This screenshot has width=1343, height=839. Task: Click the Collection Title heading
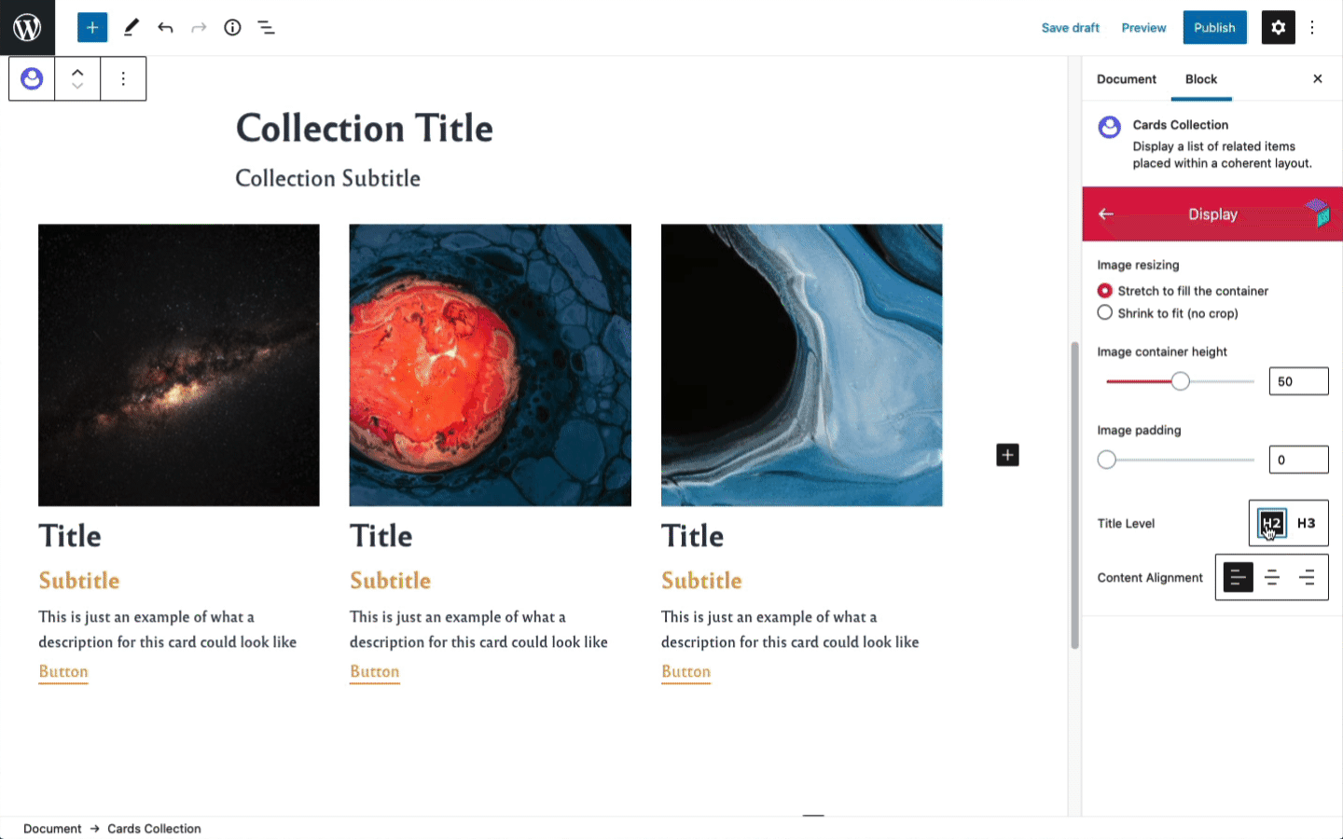click(x=365, y=129)
